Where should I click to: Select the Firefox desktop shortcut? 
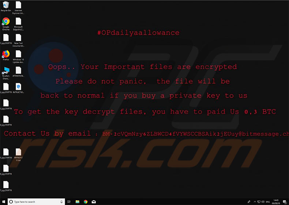click(6, 55)
